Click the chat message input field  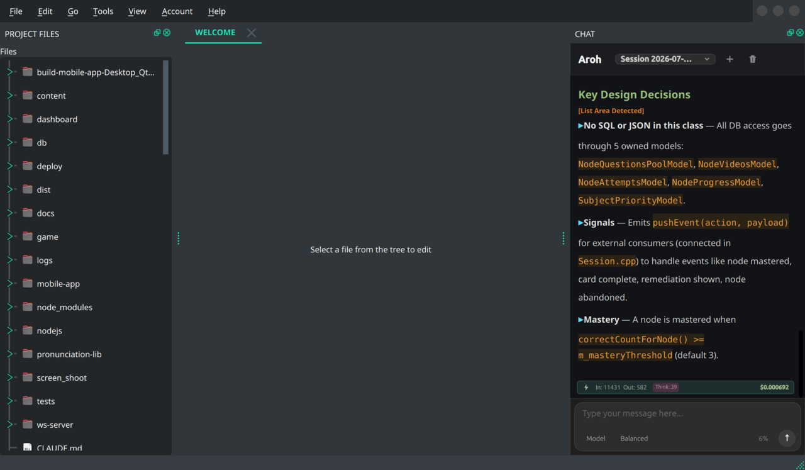pyautogui.click(x=687, y=413)
